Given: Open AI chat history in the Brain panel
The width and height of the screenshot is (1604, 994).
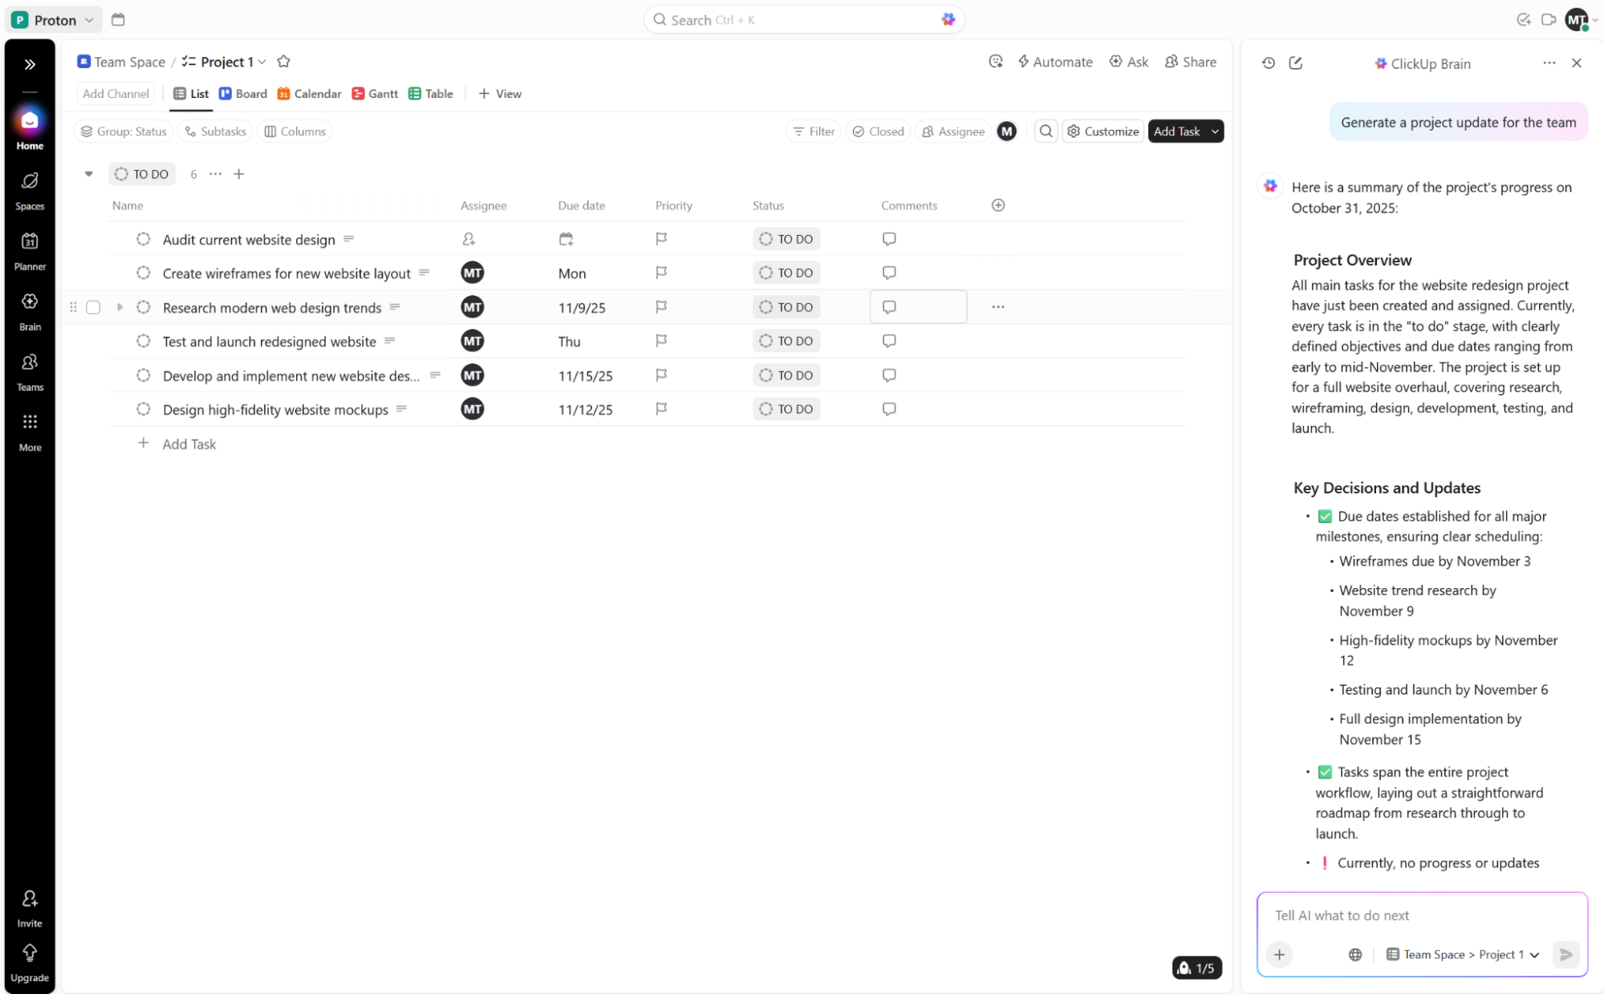Looking at the screenshot, I should 1268,63.
